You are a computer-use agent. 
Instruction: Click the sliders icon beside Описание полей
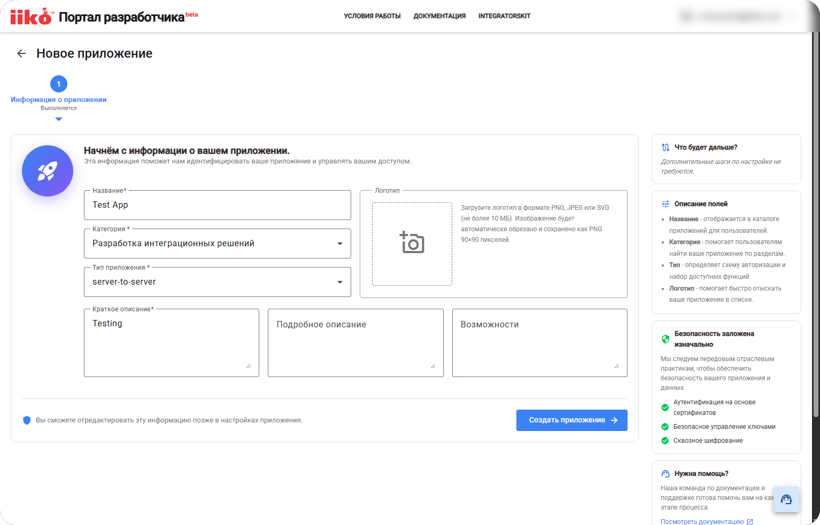click(666, 204)
